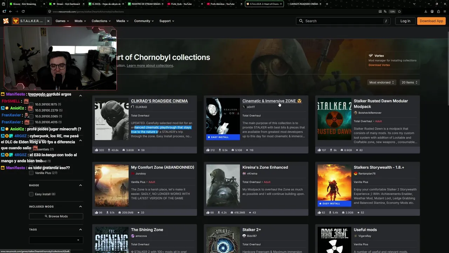Click the Download App button
Screen dimensions: 449x253
pos(431,21)
